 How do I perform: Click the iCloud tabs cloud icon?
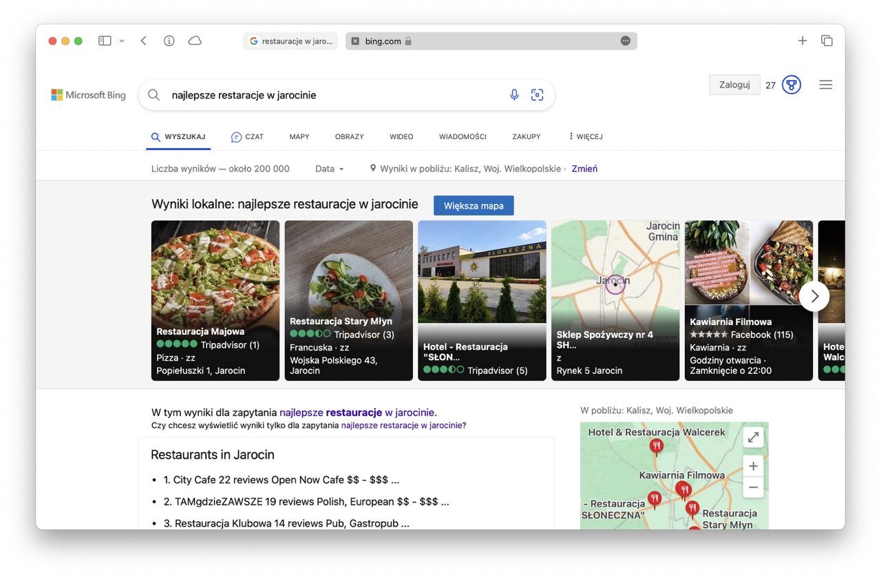pyautogui.click(x=195, y=41)
